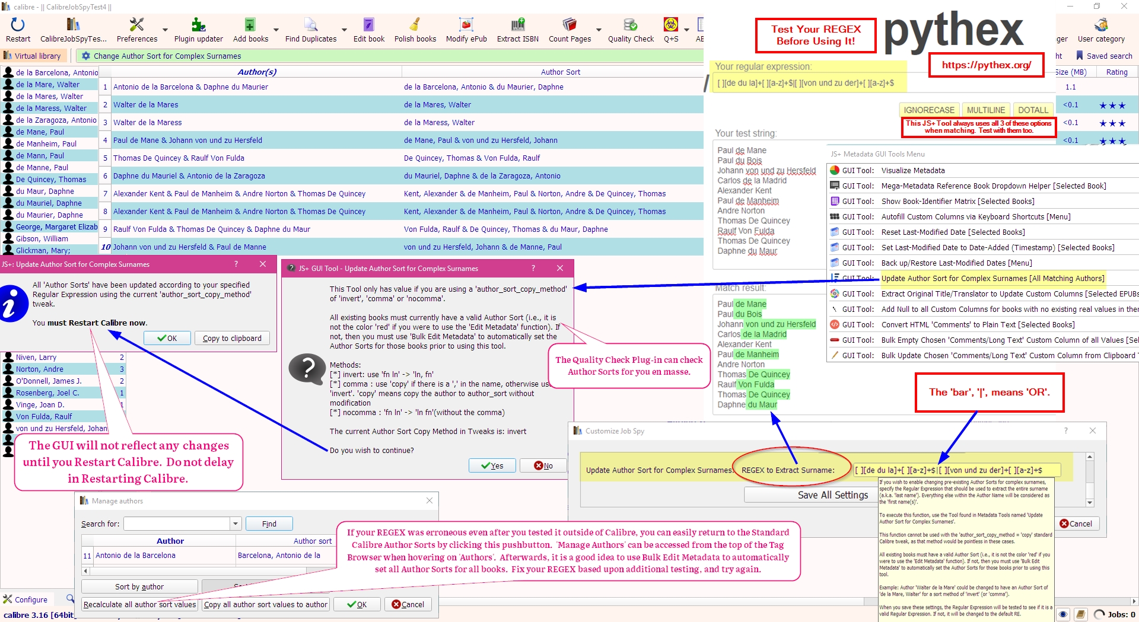This screenshot has height=622, width=1139.
Task: Click the Saved search bookmark icon
Action: (1080, 56)
